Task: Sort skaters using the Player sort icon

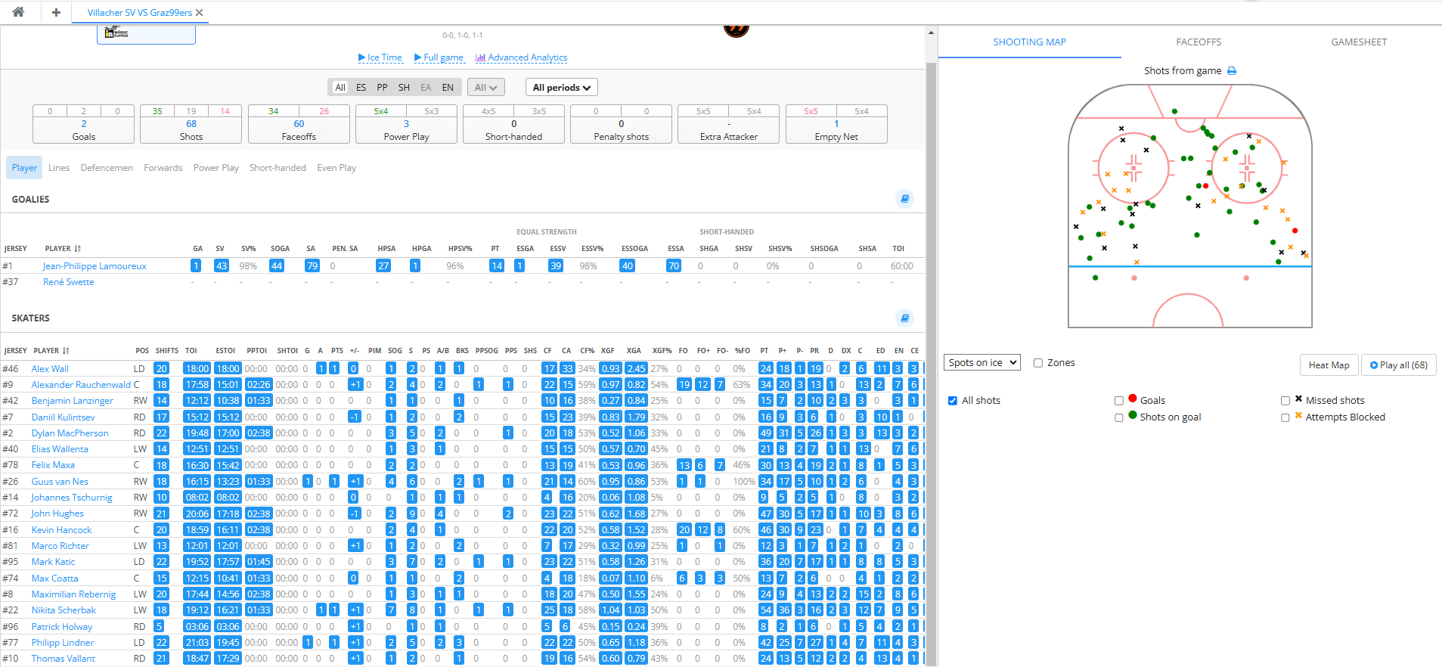Action: [x=66, y=351]
